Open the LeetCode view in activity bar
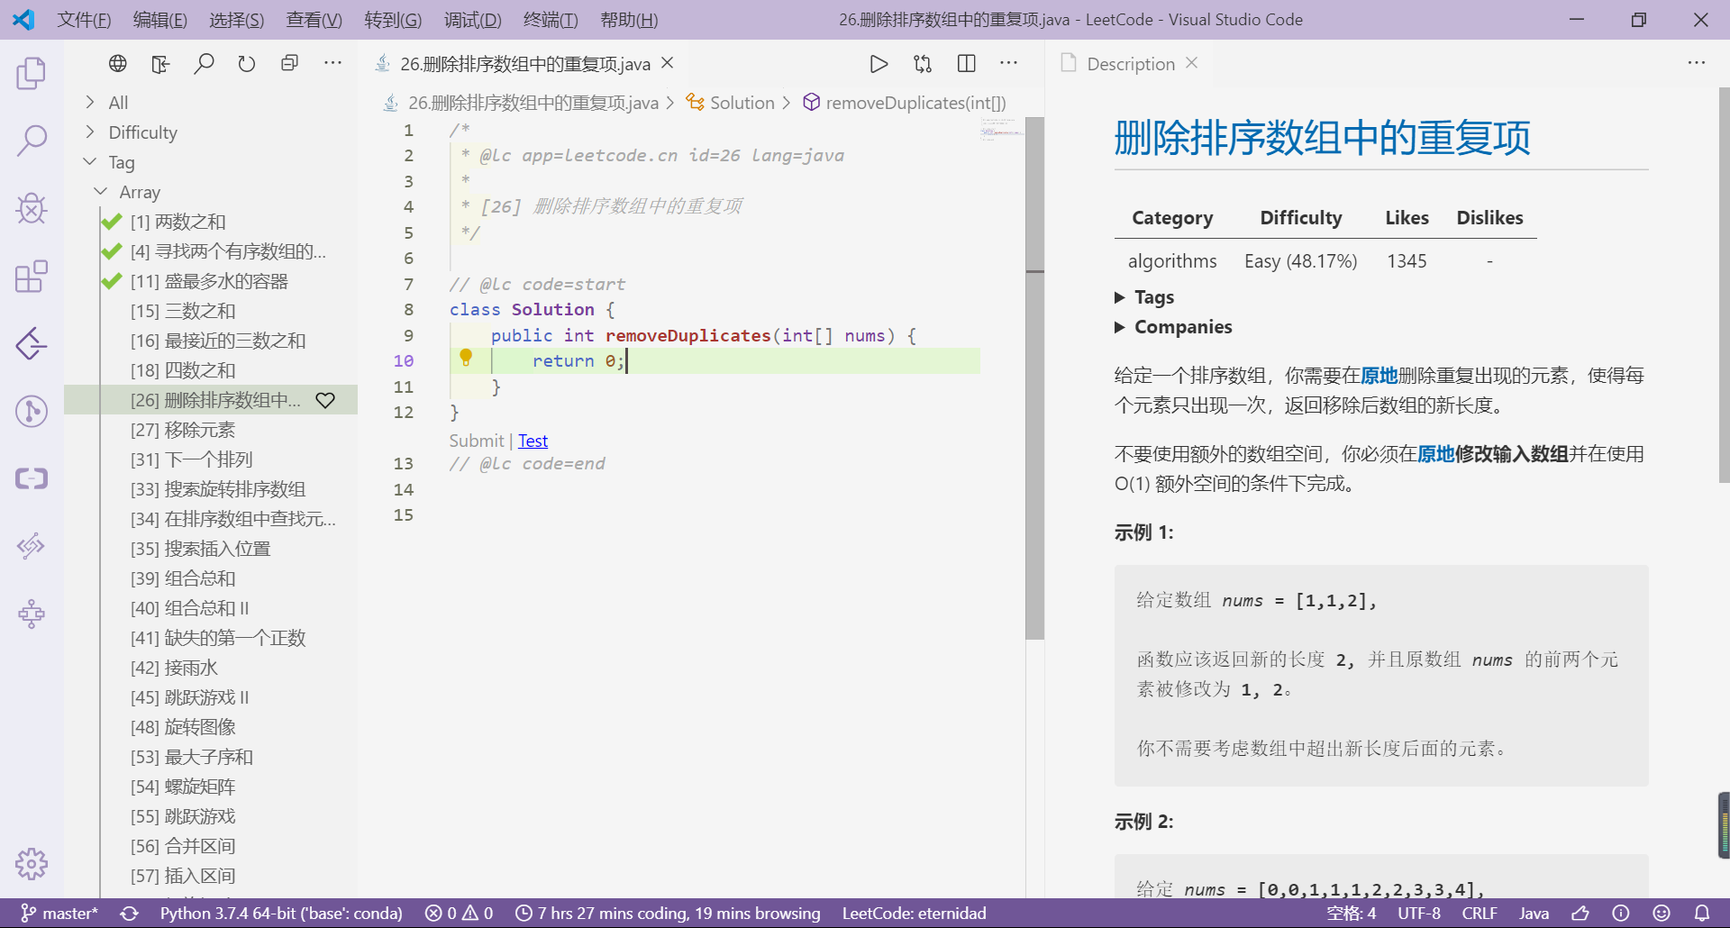This screenshot has width=1730, height=928. tap(32, 343)
